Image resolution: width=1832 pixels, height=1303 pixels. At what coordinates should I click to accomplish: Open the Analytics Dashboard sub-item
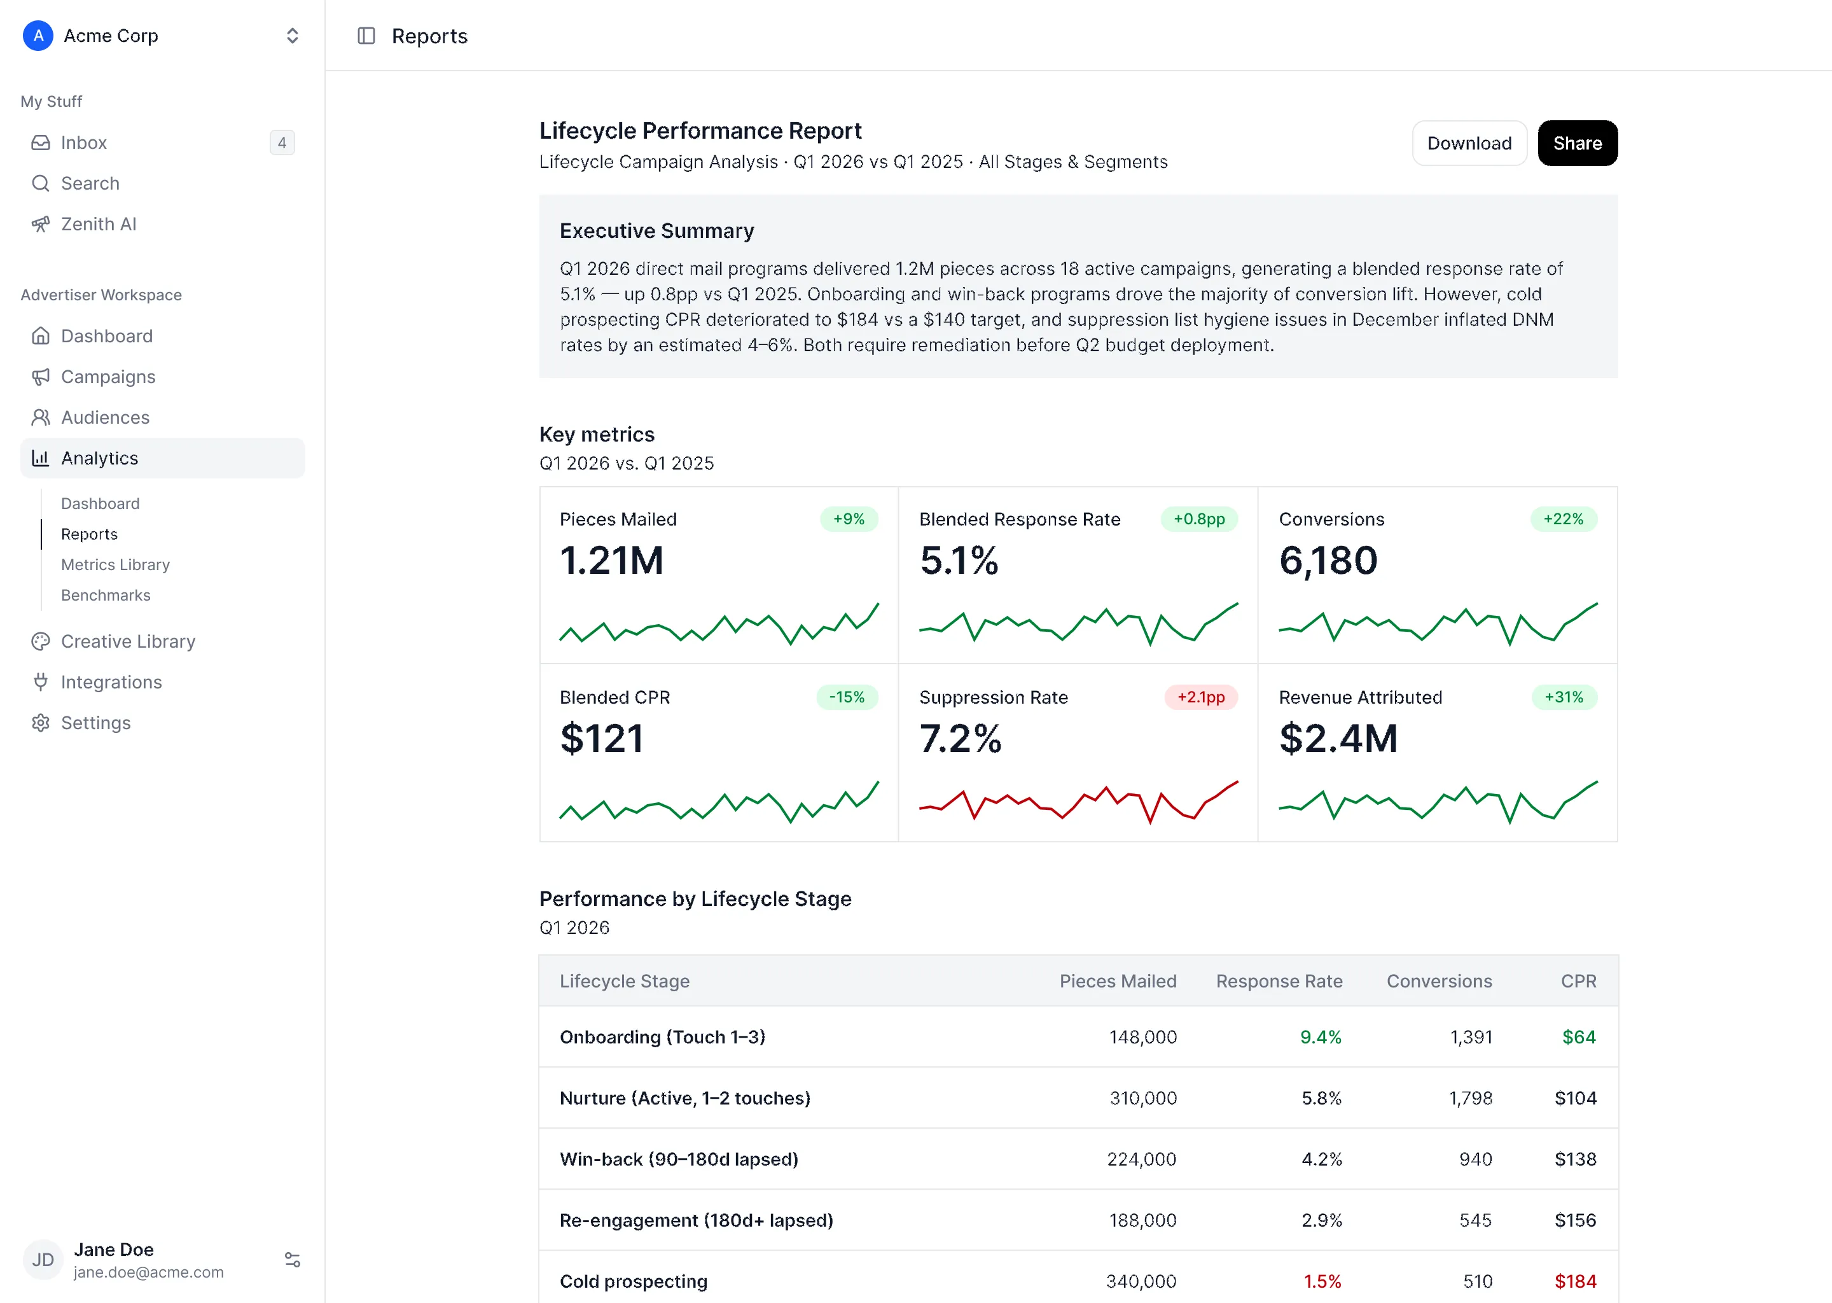point(101,503)
